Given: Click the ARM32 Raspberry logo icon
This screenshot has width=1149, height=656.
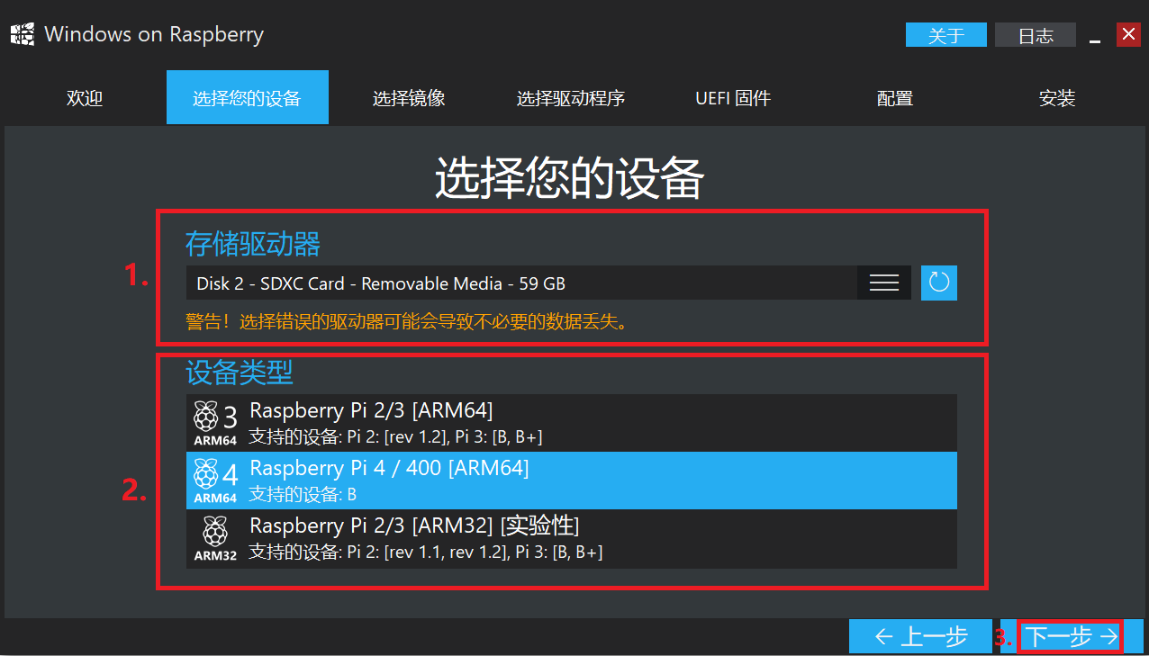Looking at the screenshot, I should 215,538.
